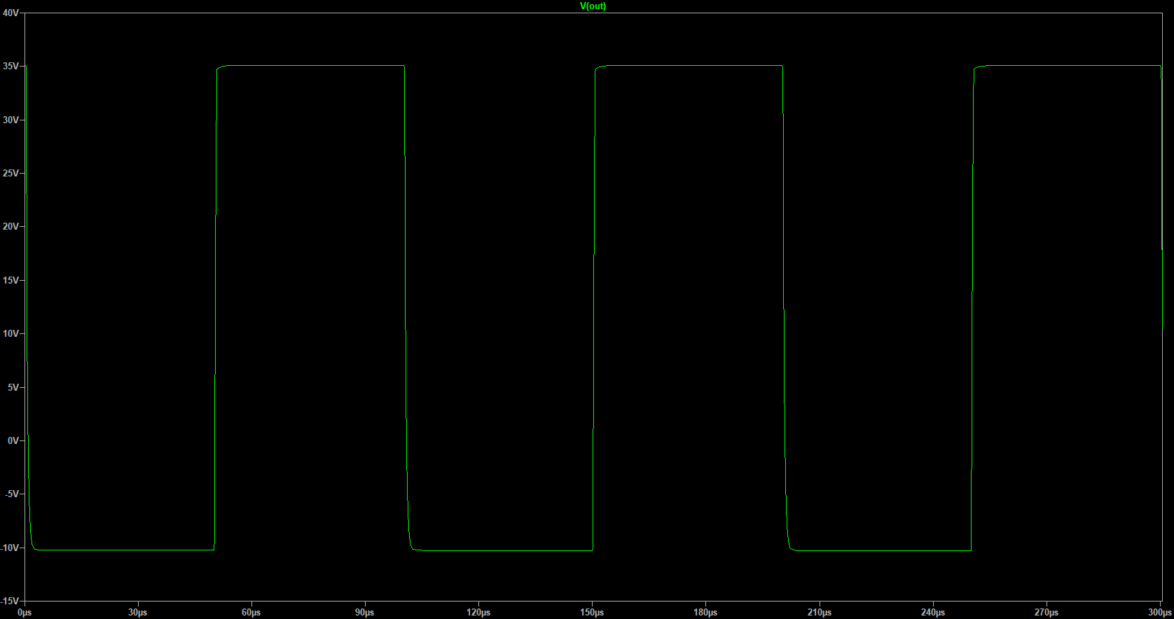The image size is (1174, 619).
Task: Click the 270µs time axis label
Action: pos(1047,613)
